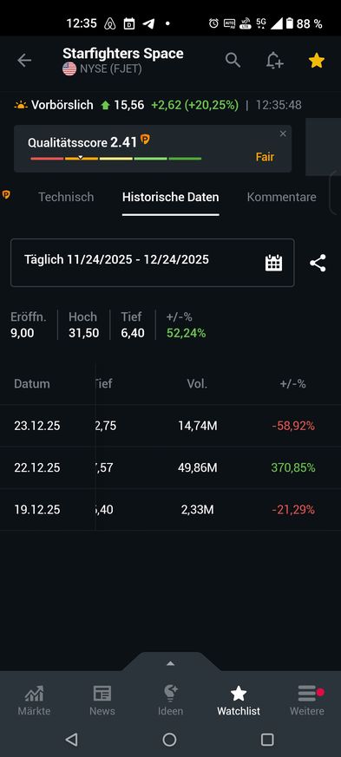
Task: Select the Historische Daten tab
Action: pyautogui.click(x=170, y=197)
